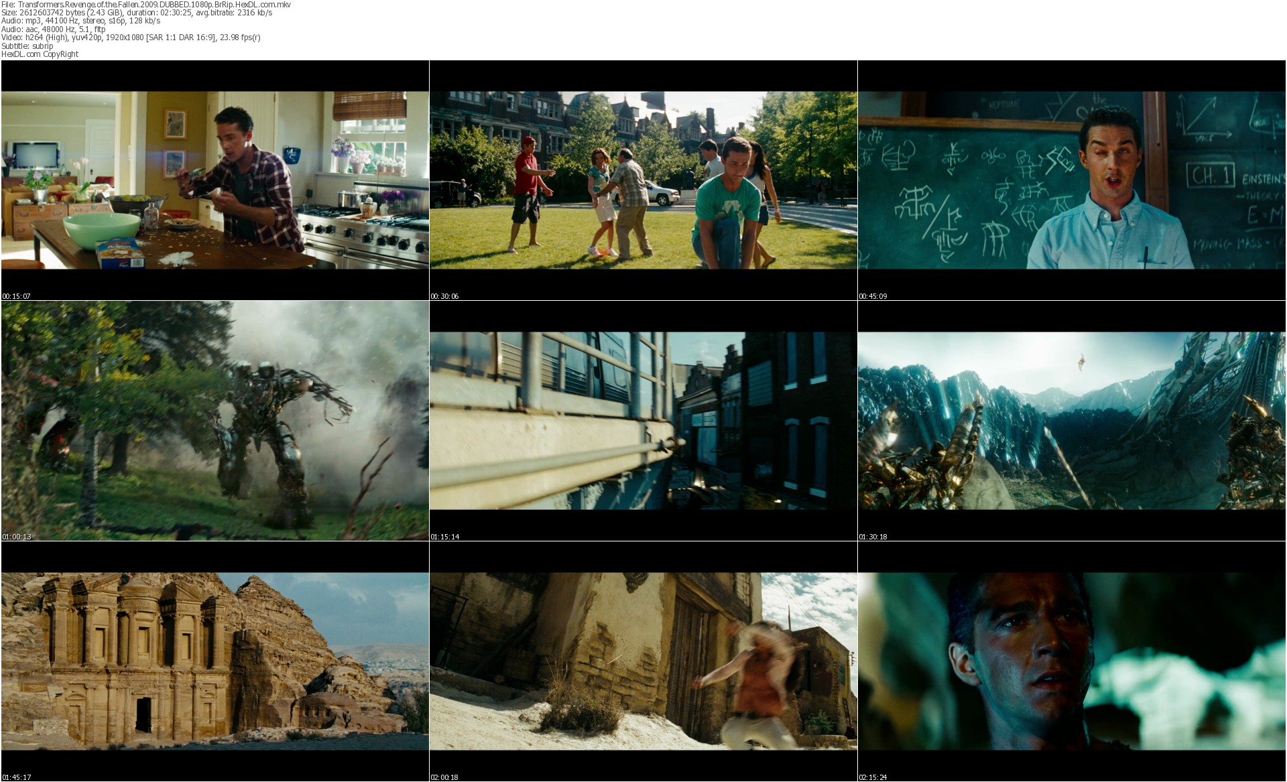Click the 00:45:09 timestamp label
Viewport: 1287px width, 782px height.
(873, 296)
